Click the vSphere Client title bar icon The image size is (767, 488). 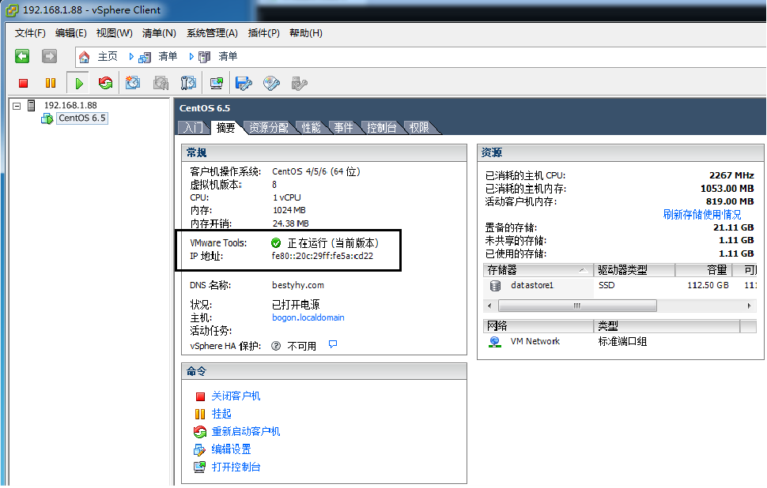[x=12, y=9]
